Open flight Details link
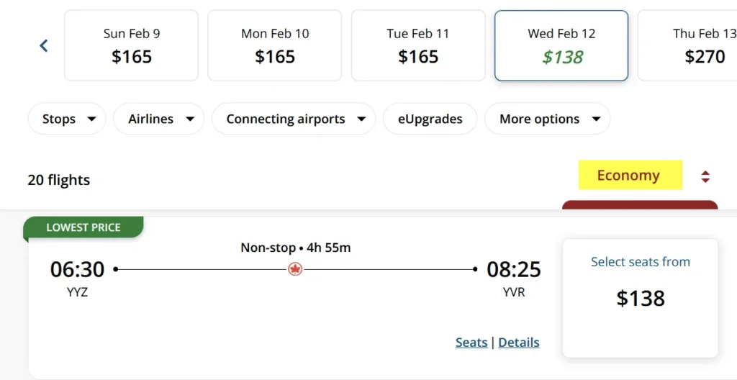This screenshot has width=737, height=380. (519, 343)
